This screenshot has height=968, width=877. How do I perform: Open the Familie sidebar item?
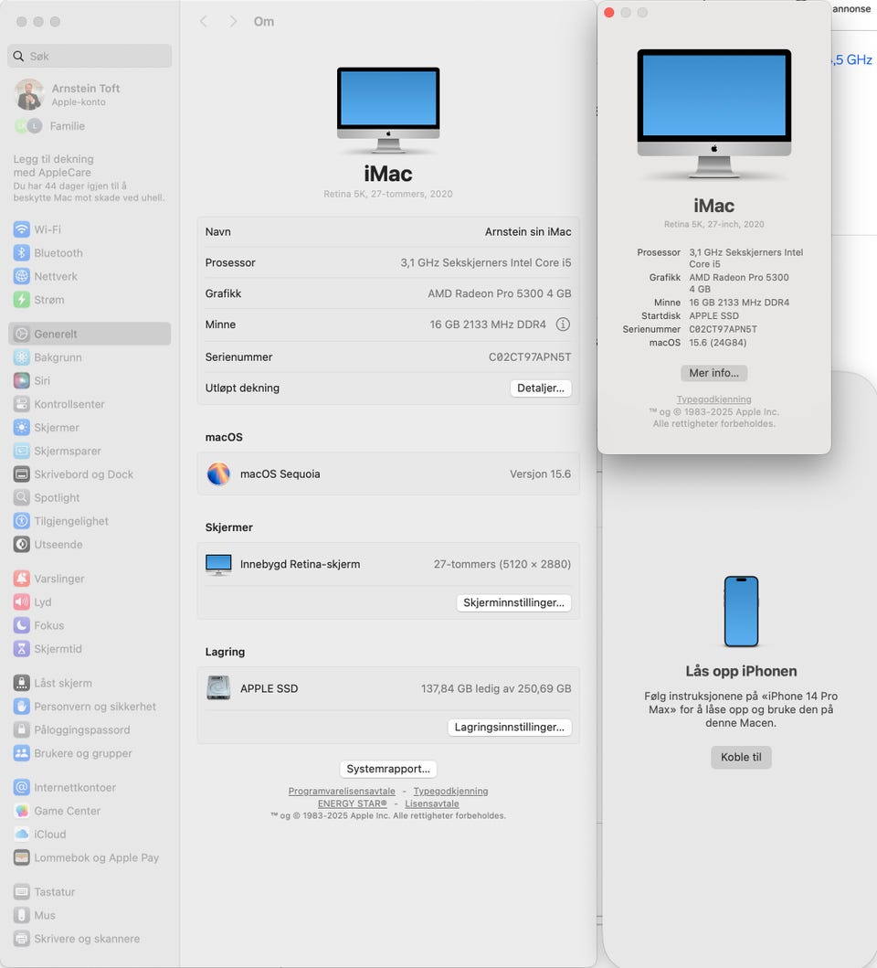(x=49, y=126)
